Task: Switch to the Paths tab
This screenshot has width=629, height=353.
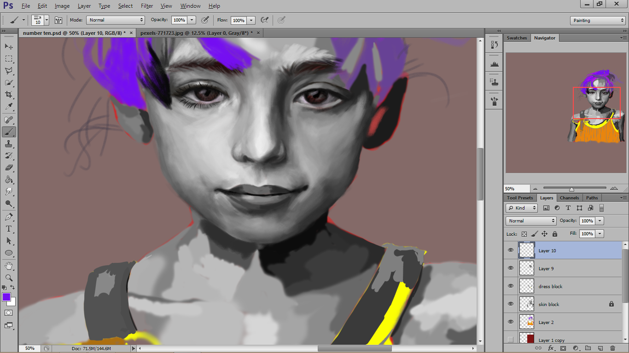Action: [x=592, y=198]
